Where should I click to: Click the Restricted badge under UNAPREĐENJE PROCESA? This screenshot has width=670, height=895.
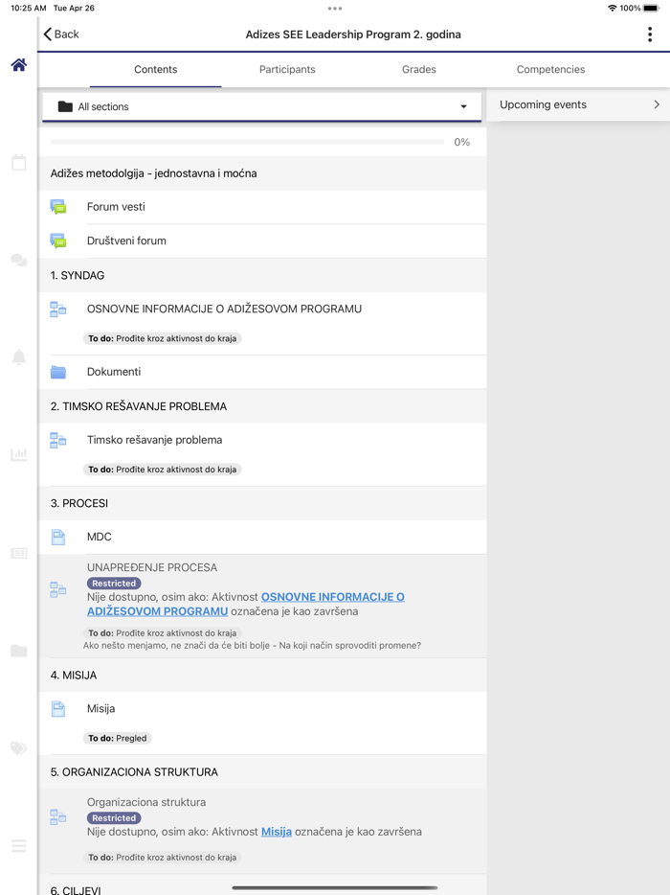pyautogui.click(x=114, y=584)
